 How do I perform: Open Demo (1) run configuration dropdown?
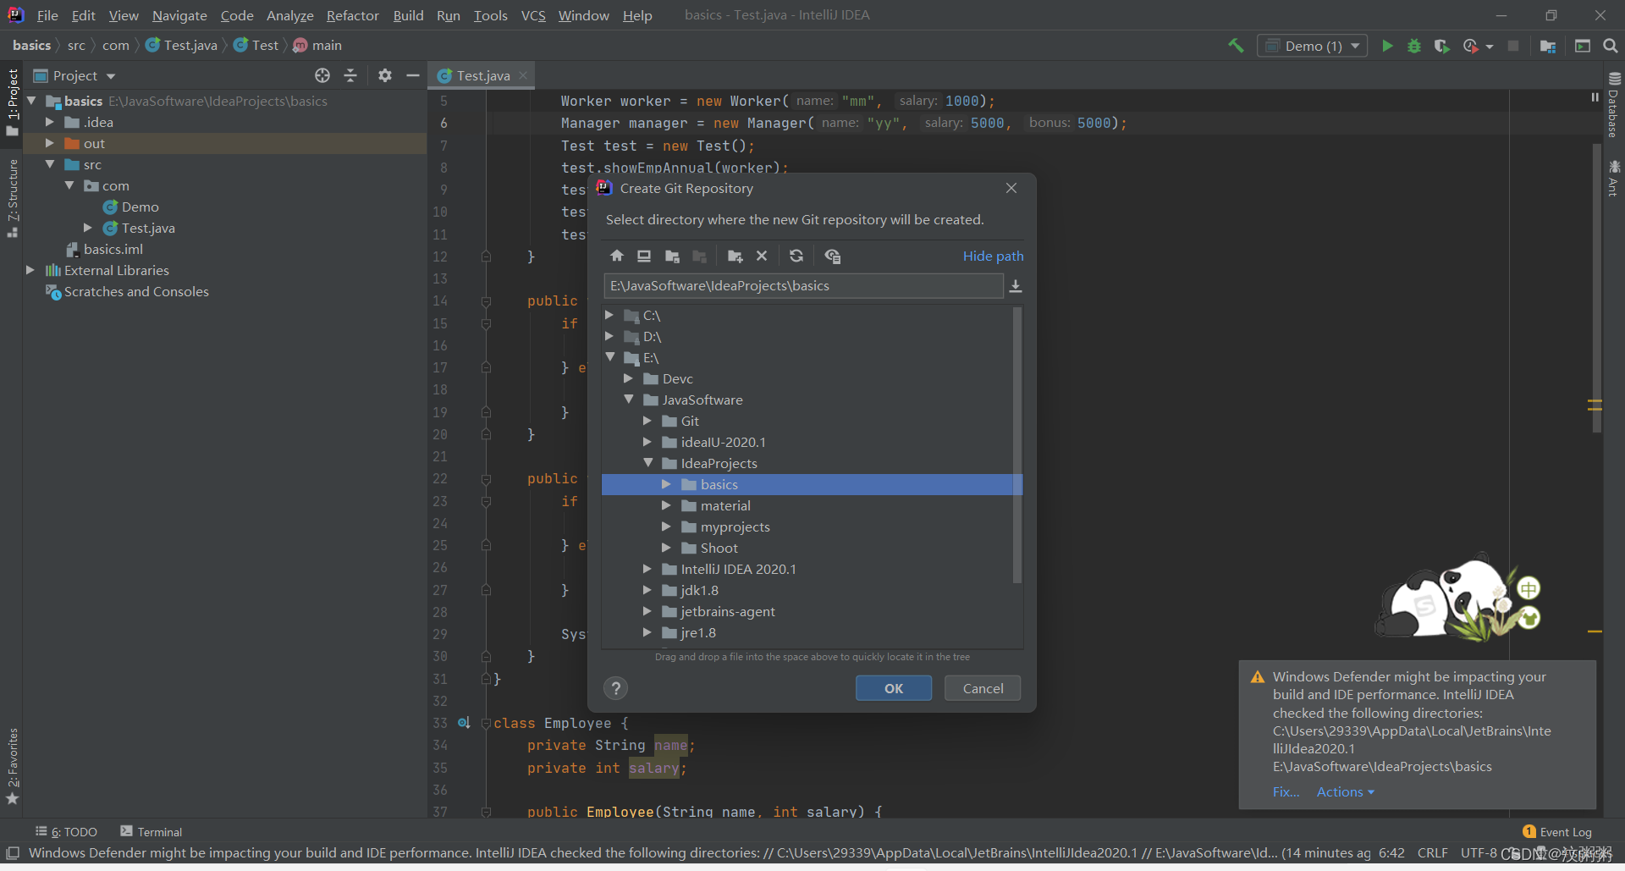(x=1313, y=46)
